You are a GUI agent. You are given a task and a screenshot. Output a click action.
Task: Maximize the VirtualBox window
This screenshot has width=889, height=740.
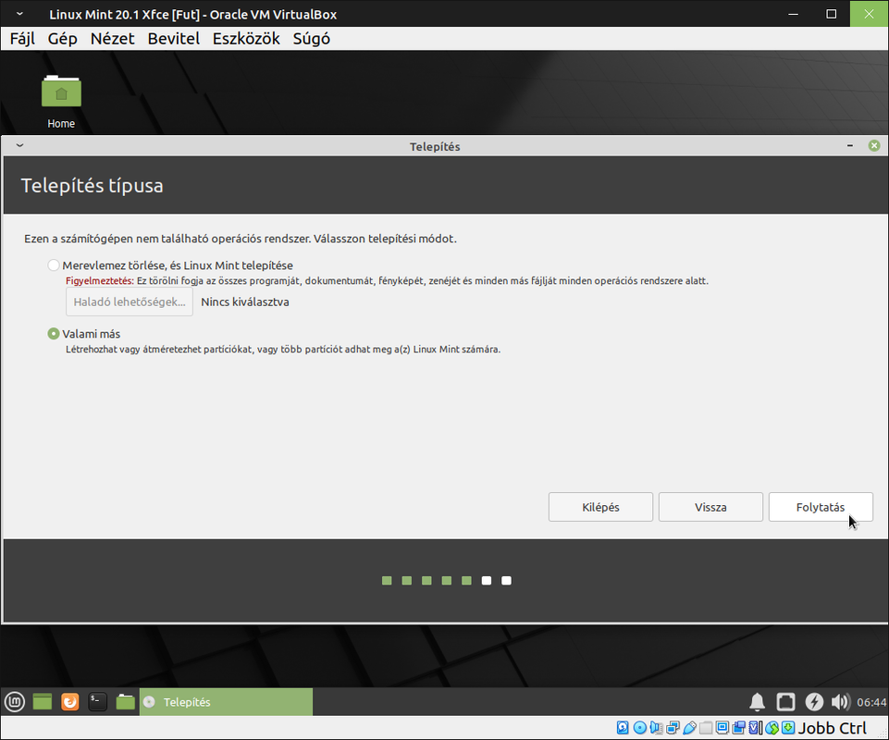pos(831,14)
